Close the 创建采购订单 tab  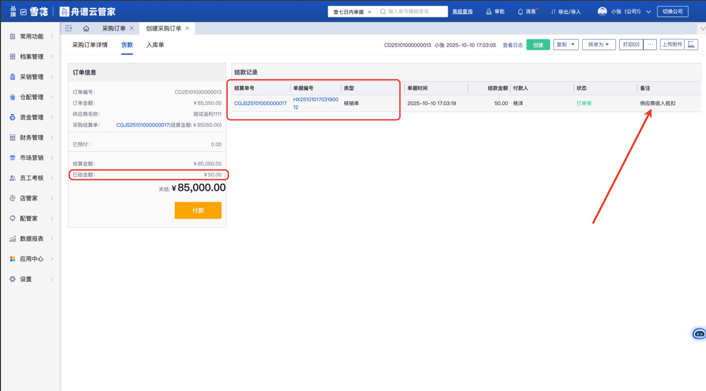click(187, 29)
